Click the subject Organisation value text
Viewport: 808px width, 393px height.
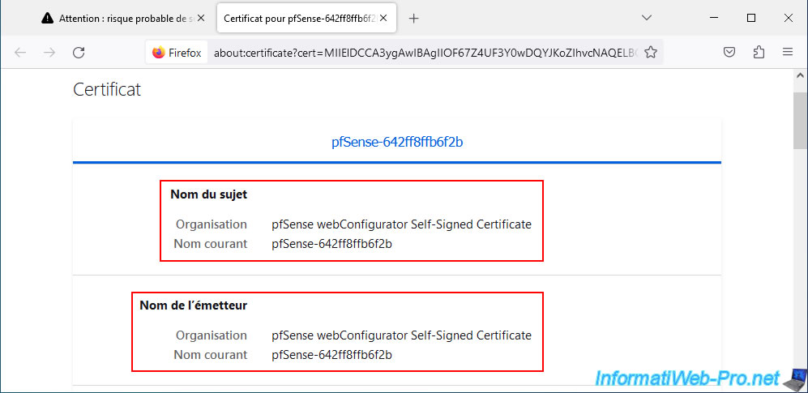[401, 224]
